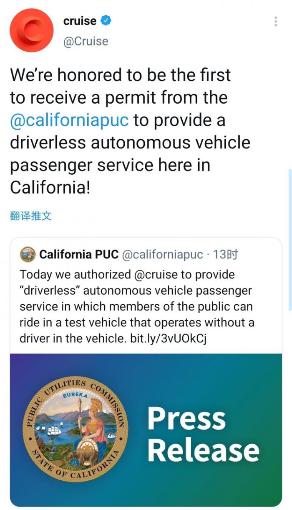Image resolution: width=292 pixels, height=510 pixels.
Task: Click the scrollbar on the right edge
Action: [x=289, y=238]
